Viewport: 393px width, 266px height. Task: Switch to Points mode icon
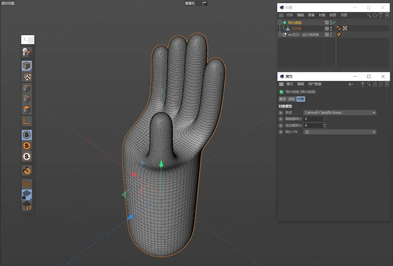click(x=27, y=88)
